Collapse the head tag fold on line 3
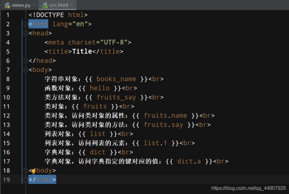This screenshot has height=194, width=289. pos(26,33)
